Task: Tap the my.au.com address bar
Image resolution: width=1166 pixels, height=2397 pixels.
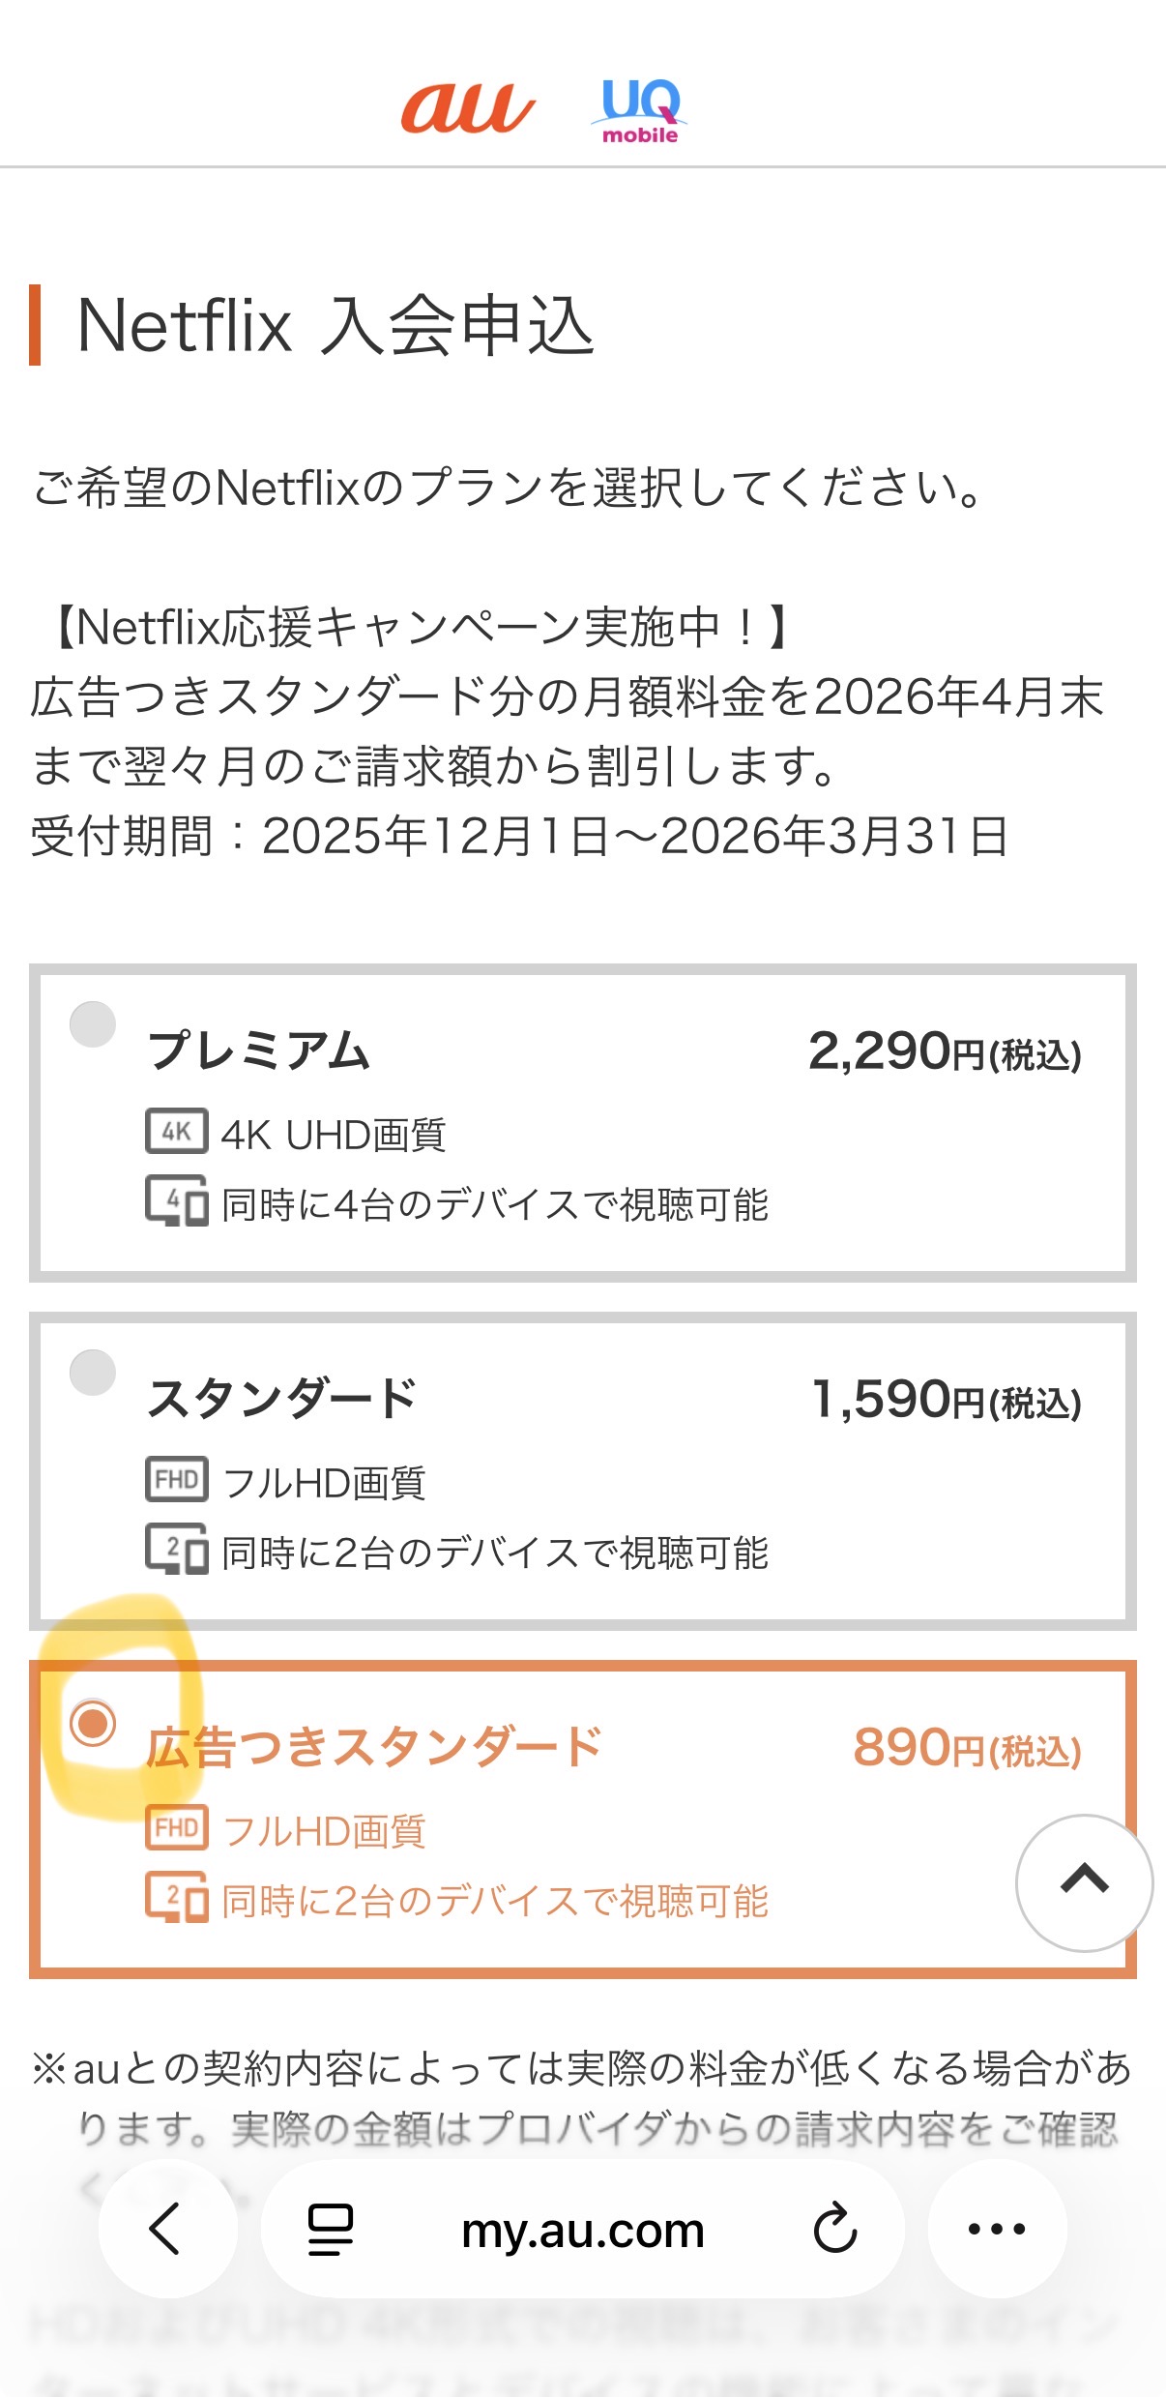Action: click(582, 2230)
